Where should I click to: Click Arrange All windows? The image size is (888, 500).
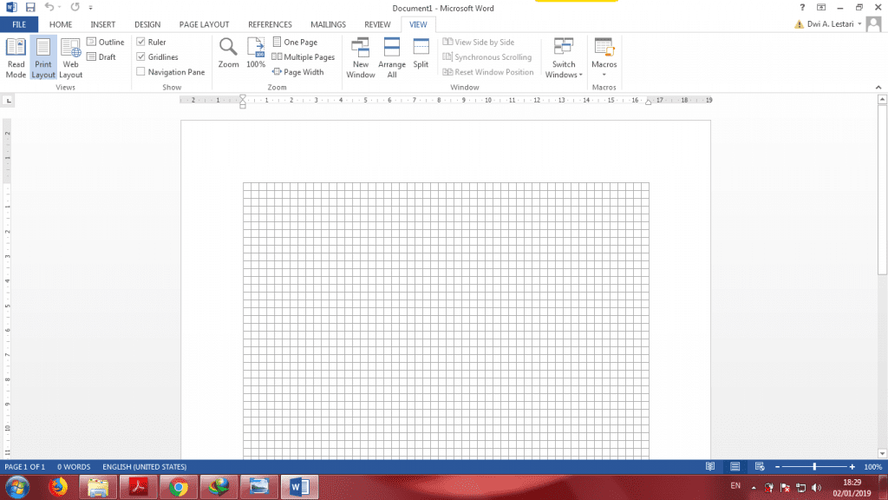(392, 57)
